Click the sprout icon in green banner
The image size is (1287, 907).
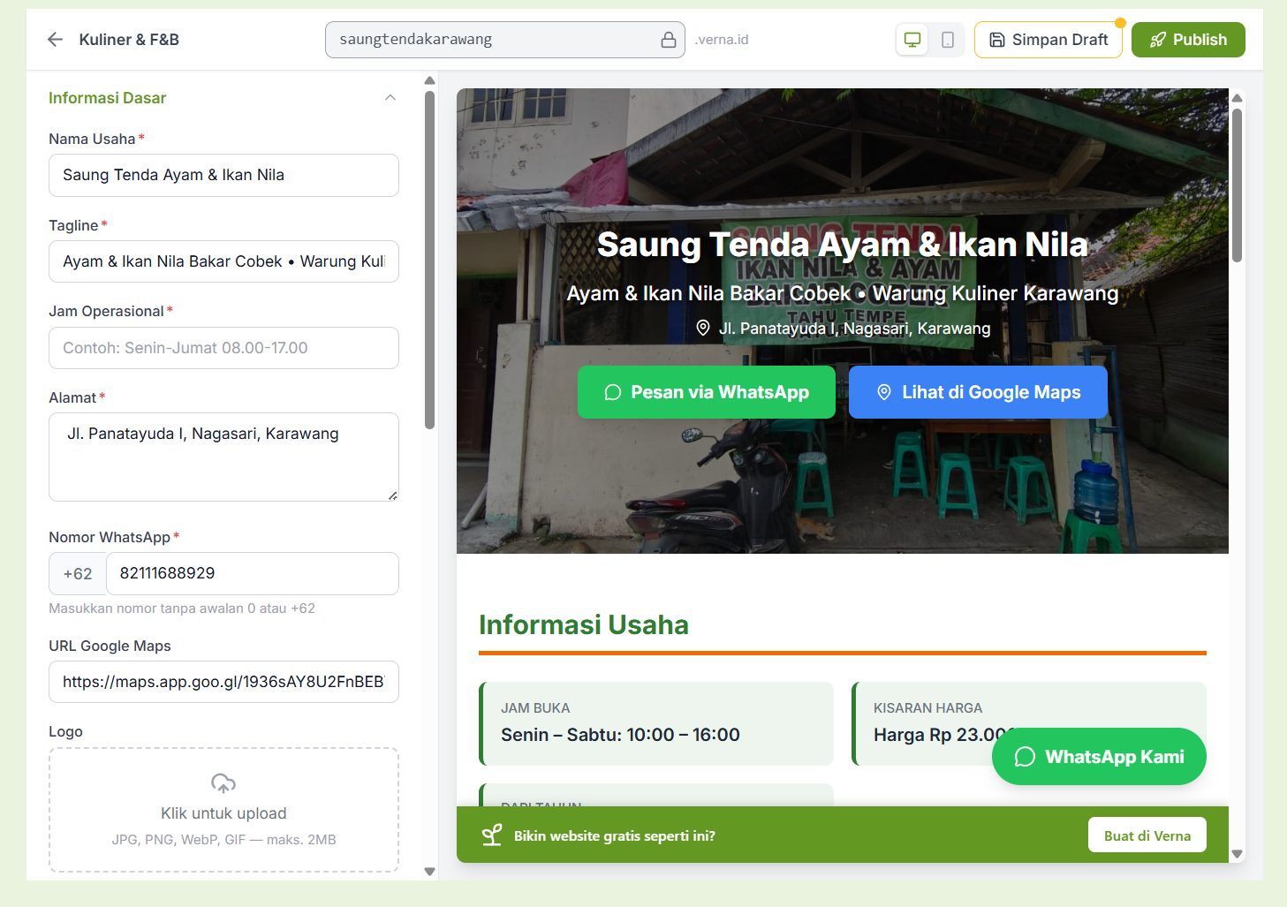pyautogui.click(x=492, y=835)
